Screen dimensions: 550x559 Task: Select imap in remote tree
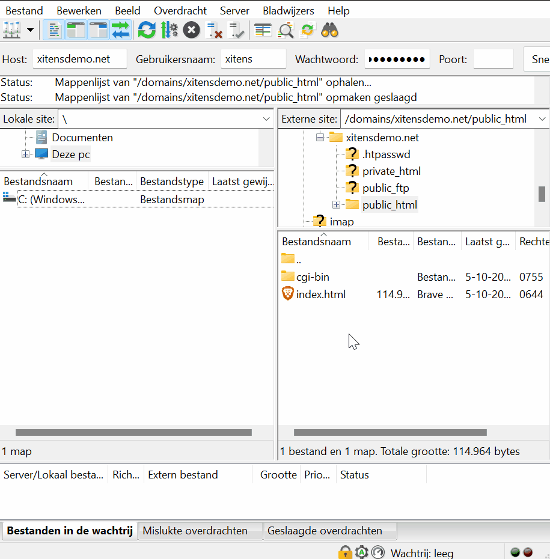(341, 221)
